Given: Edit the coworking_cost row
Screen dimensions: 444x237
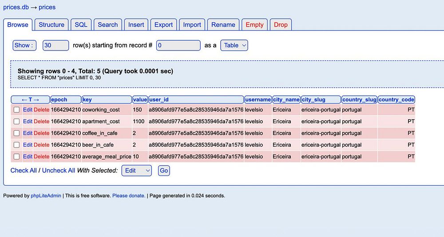Looking at the screenshot, I should point(28,109).
